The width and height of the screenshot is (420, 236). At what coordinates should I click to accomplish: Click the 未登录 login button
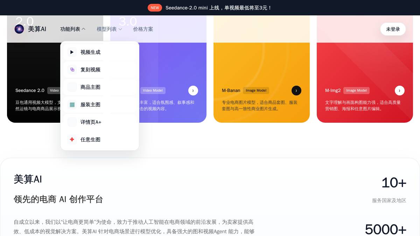pos(393,29)
